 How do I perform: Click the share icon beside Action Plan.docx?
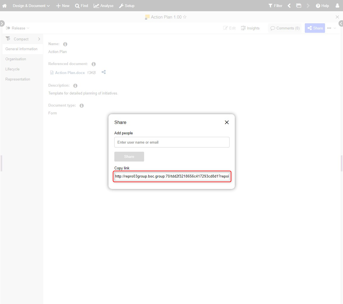104,72
